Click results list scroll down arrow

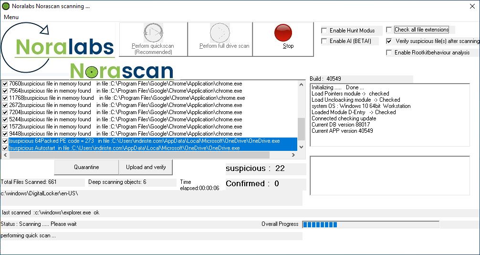coord(301,148)
